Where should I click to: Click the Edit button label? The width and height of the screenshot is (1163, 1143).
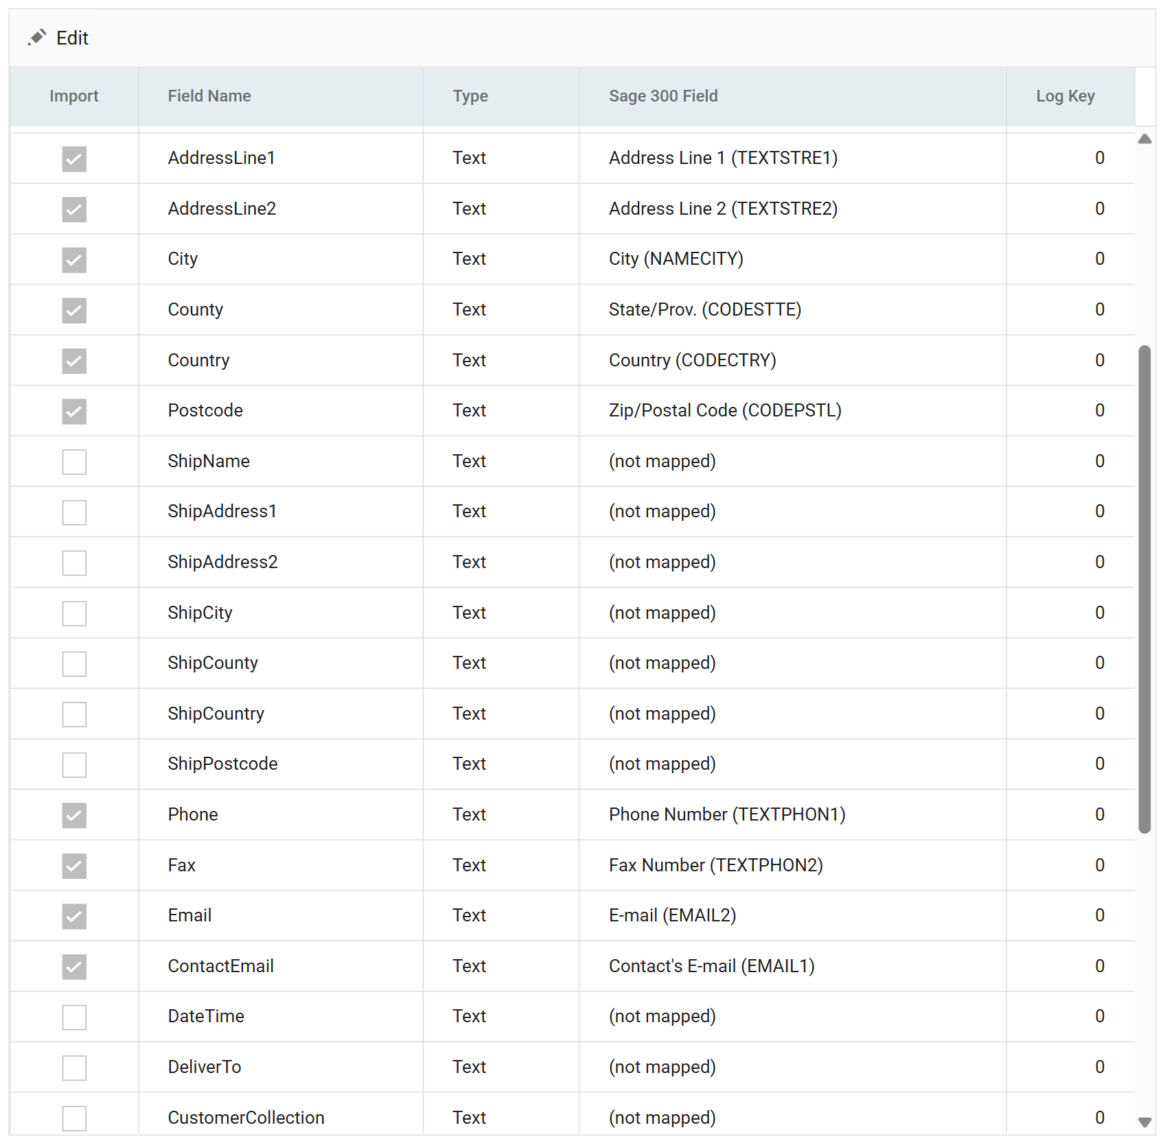coord(72,38)
